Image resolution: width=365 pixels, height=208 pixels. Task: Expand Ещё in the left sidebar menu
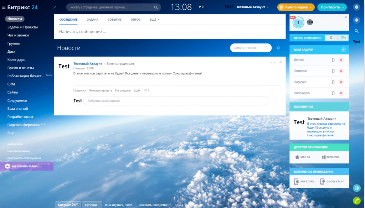coord(12,133)
